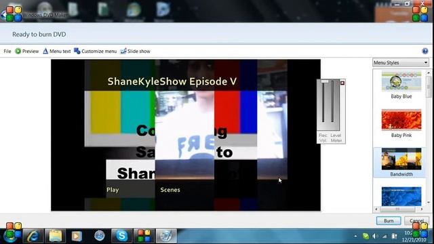Open Help with the blue question-mark icon

point(425,51)
